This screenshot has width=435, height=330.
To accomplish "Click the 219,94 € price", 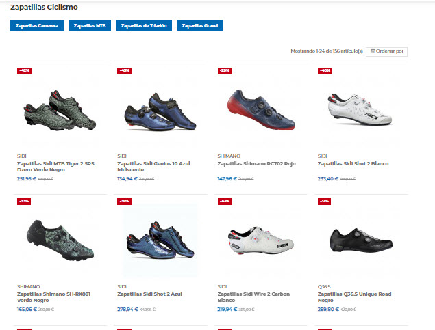I will point(227,310).
